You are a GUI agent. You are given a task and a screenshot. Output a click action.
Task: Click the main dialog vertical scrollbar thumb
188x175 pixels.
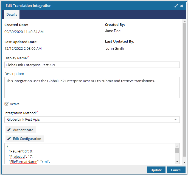184,90
